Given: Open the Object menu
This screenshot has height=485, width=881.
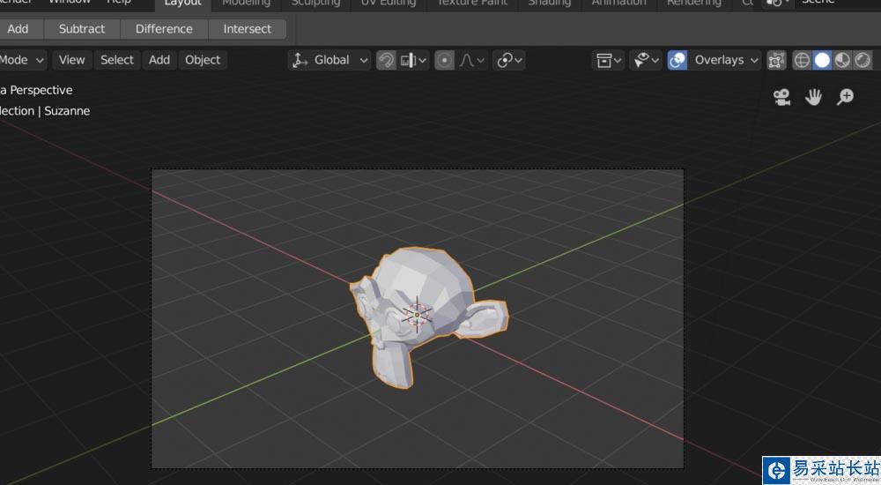Looking at the screenshot, I should (x=203, y=60).
